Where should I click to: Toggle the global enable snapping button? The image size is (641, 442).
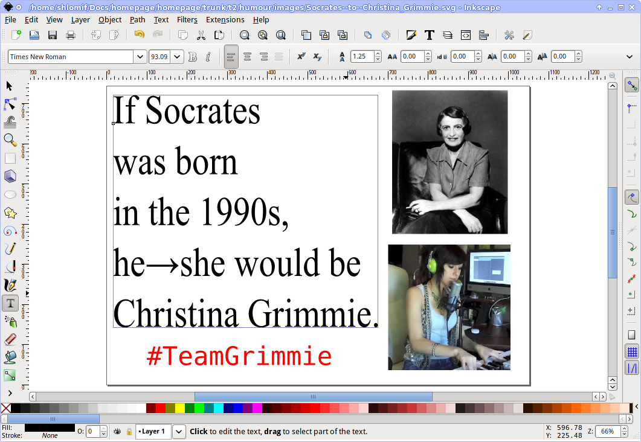[632, 85]
